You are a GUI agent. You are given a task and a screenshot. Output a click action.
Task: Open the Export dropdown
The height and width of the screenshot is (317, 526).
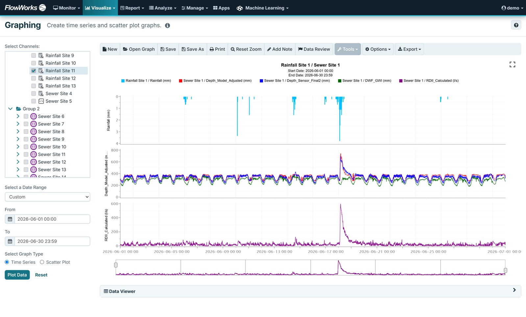(x=409, y=49)
